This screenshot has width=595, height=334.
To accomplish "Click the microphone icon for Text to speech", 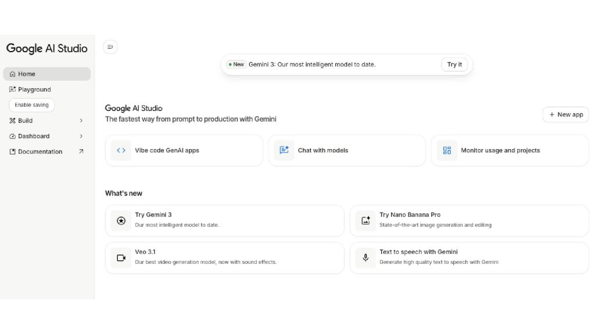I will pyautogui.click(x=365, y=257).
